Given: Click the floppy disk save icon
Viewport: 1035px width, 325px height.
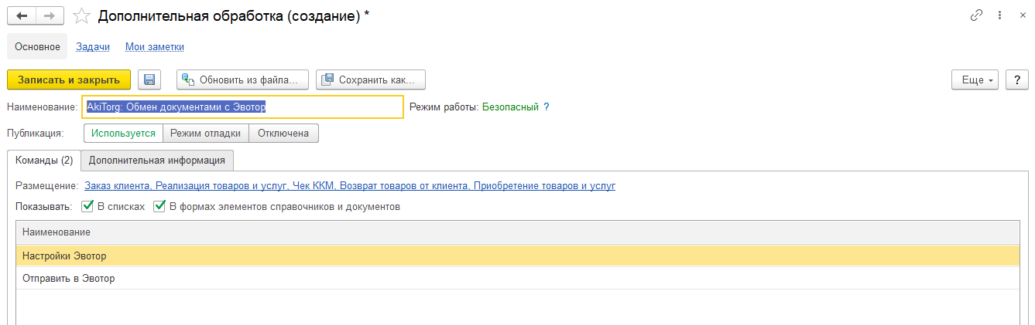Looking at the screenshot, I should (149, 80).
